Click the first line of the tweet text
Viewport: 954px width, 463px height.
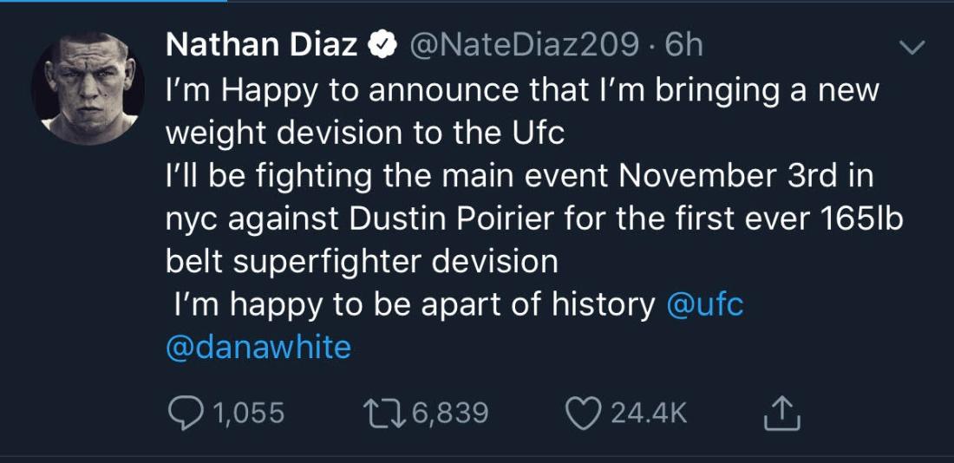coord(520,90)
